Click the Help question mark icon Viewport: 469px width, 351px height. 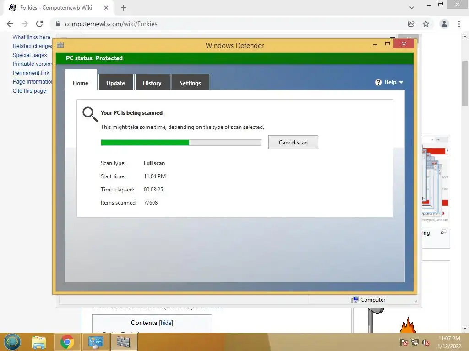point(378,82)
